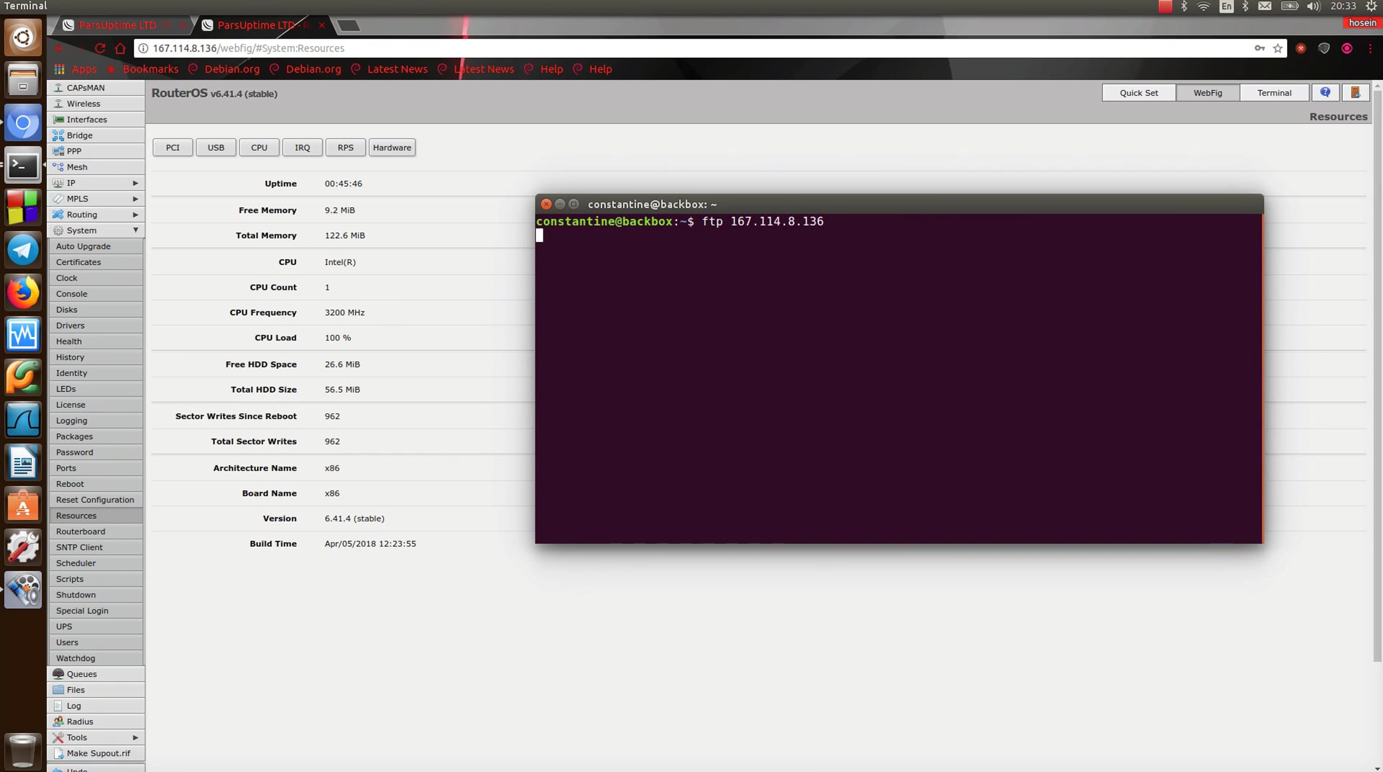This screenshot has height=772, width=1383.
Task: Open saved passwords key icon in address bar
Action: click(x=1260, y=48)
